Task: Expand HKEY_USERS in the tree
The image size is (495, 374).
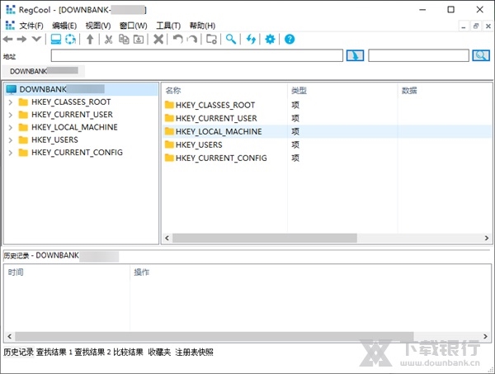Action: [x=11, y=140]
